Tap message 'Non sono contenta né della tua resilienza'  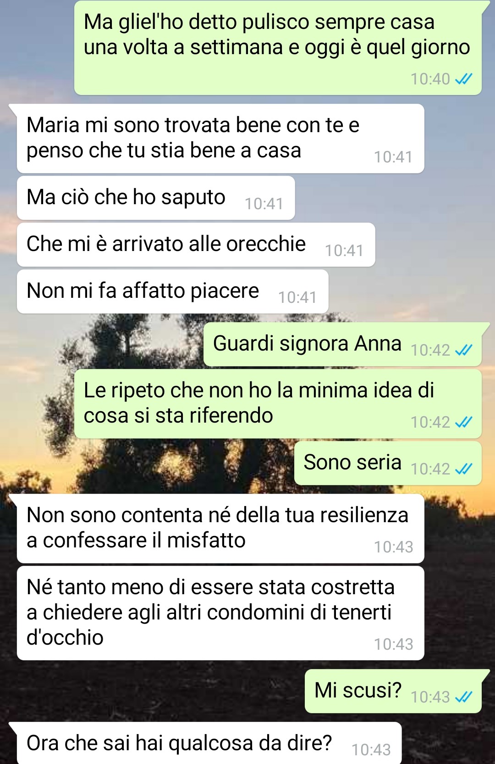click(x=220, y=529)
